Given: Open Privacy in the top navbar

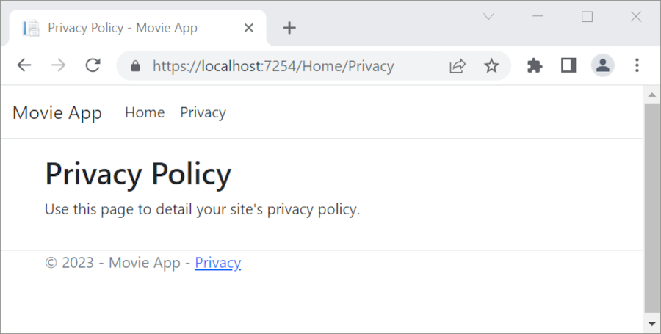Looking at the screenshot, I should 203,112.
